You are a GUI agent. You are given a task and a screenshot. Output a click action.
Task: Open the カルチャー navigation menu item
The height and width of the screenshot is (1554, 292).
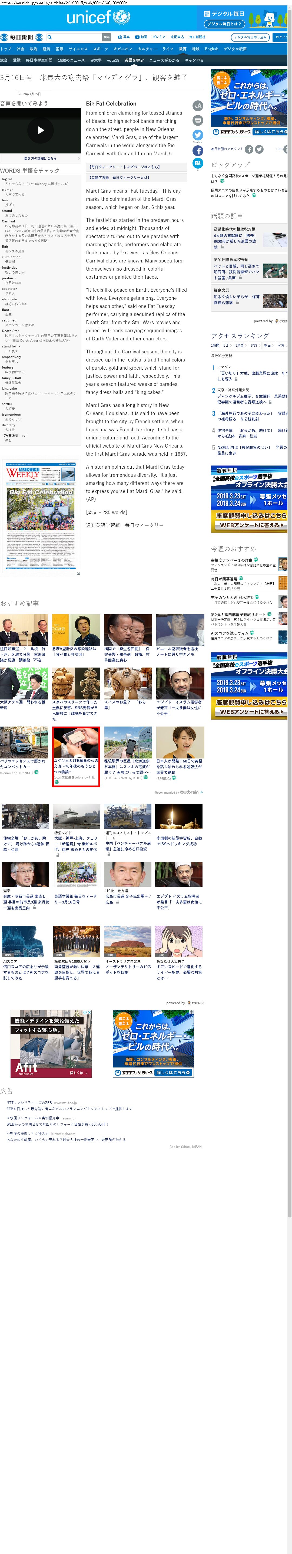147,49
